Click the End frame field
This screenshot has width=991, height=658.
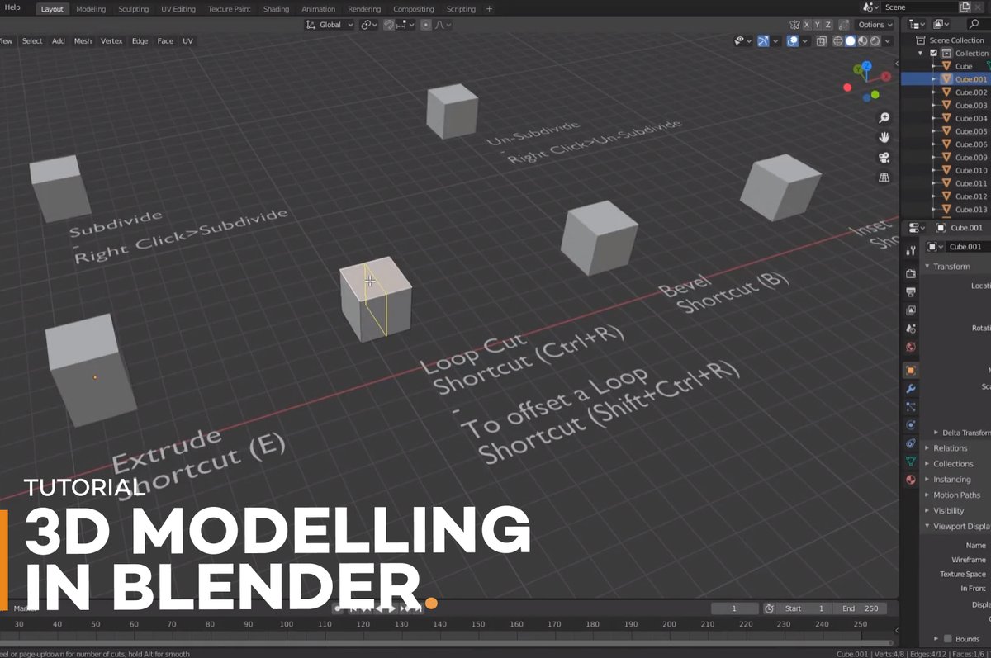[860, 608]
